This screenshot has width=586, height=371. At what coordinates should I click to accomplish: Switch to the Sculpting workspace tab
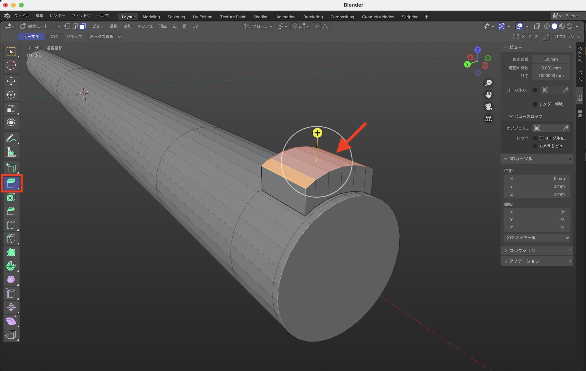pos(176,17)
